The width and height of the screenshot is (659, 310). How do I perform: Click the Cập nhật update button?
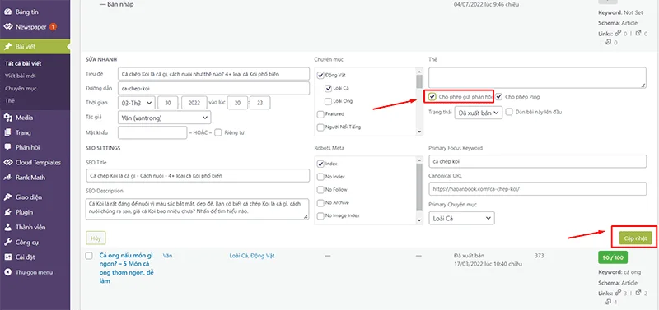[635, 238]
